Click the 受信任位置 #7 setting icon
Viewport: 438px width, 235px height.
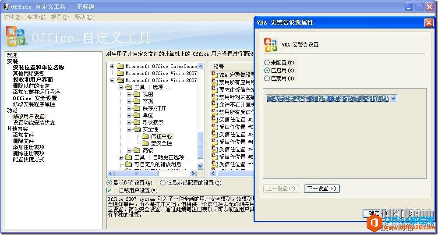coord(215,164)
